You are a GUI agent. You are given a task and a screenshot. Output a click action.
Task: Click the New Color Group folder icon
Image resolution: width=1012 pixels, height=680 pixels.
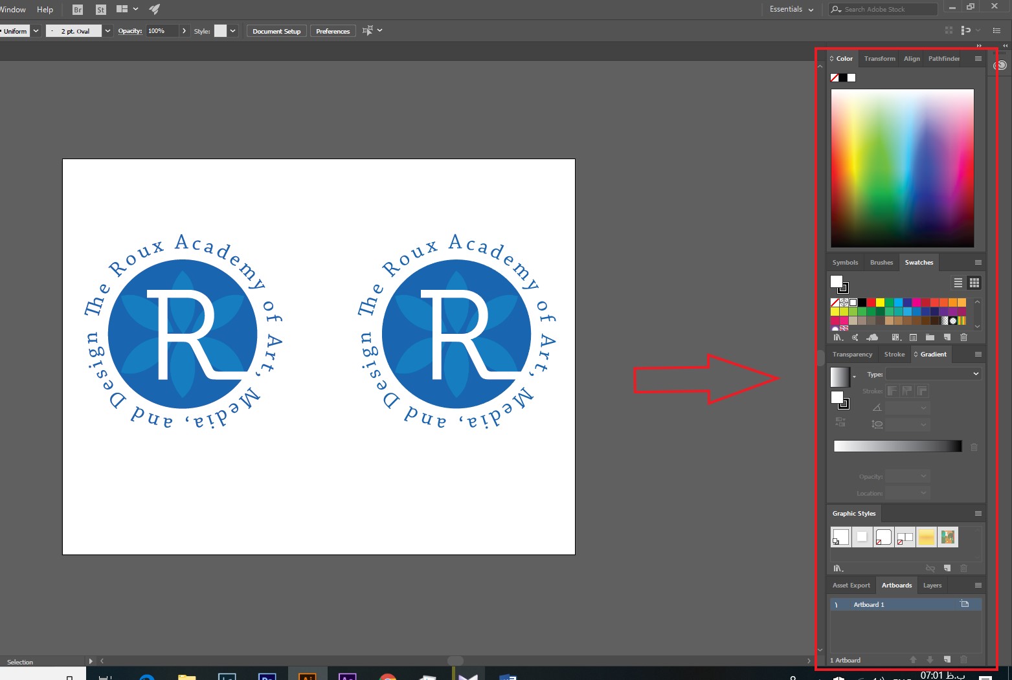pos(930,337)
